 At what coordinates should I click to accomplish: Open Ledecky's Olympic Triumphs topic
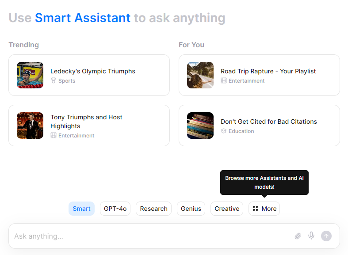93,71
